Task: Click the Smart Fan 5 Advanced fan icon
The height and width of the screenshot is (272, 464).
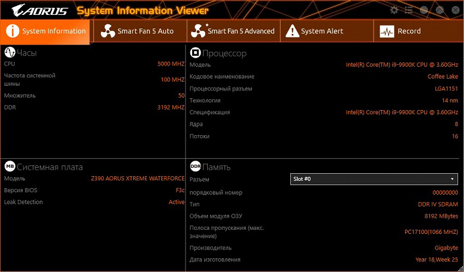Action: [x=199, y=31]
